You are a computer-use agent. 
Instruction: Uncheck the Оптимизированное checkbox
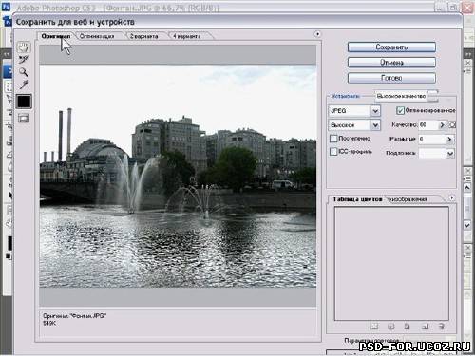click(x=400, y=110)
